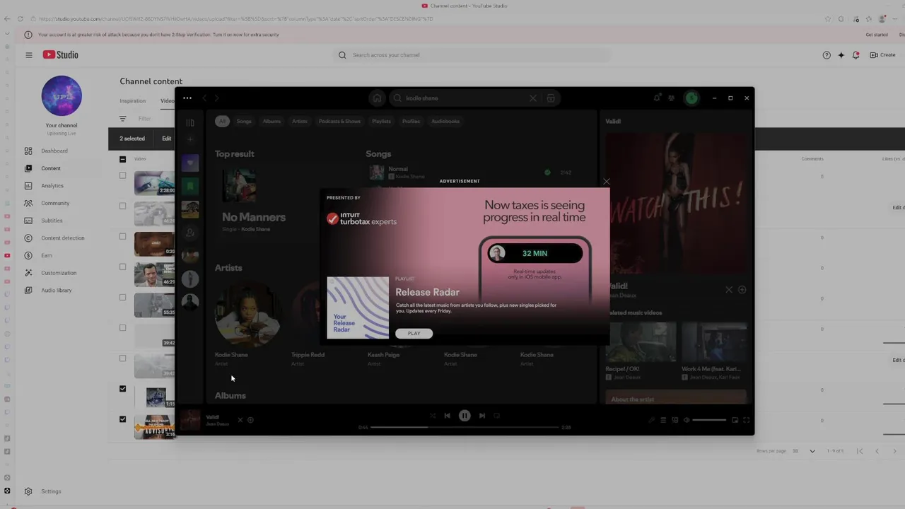Open the Spotify three-dot menu
This screenshot has width=905, height=509.
point(187,98)
